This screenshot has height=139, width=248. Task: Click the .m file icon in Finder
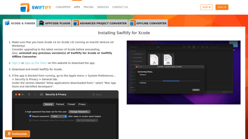coord(167,60)
